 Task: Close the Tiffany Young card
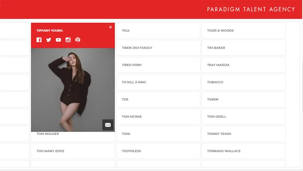(x=110, y=27)
